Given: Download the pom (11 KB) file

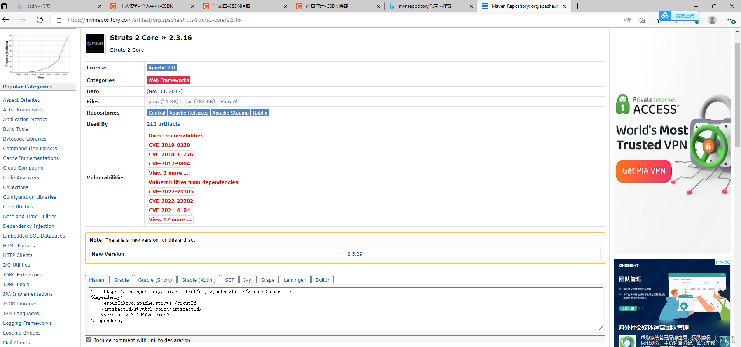Looking at the screenshot, I should (x=163, y=101).
